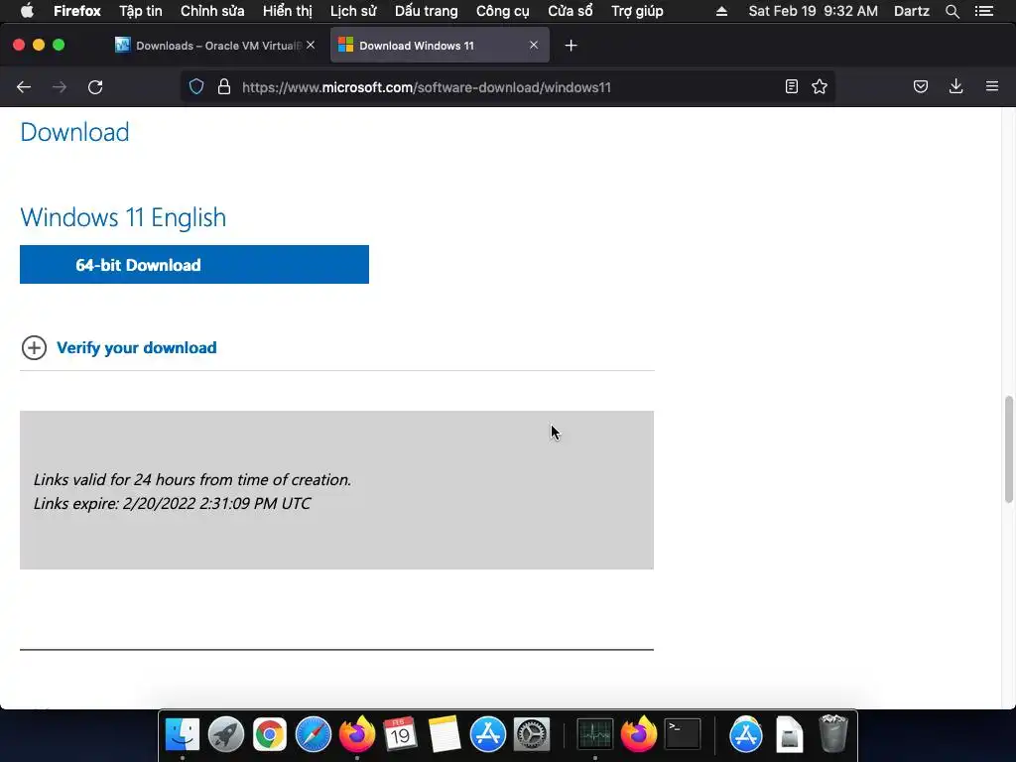1016x762 pixels.
Task: Click the Verify your download link
Action: (137, 348)
